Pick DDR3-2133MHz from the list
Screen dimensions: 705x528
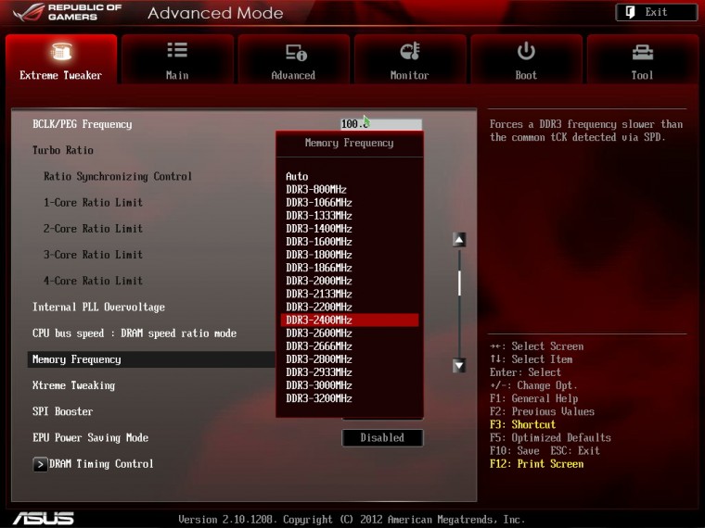318,294
